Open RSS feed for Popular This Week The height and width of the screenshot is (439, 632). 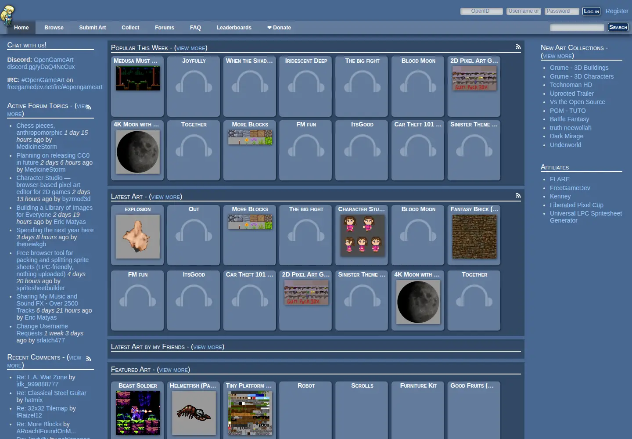point(518,47)
